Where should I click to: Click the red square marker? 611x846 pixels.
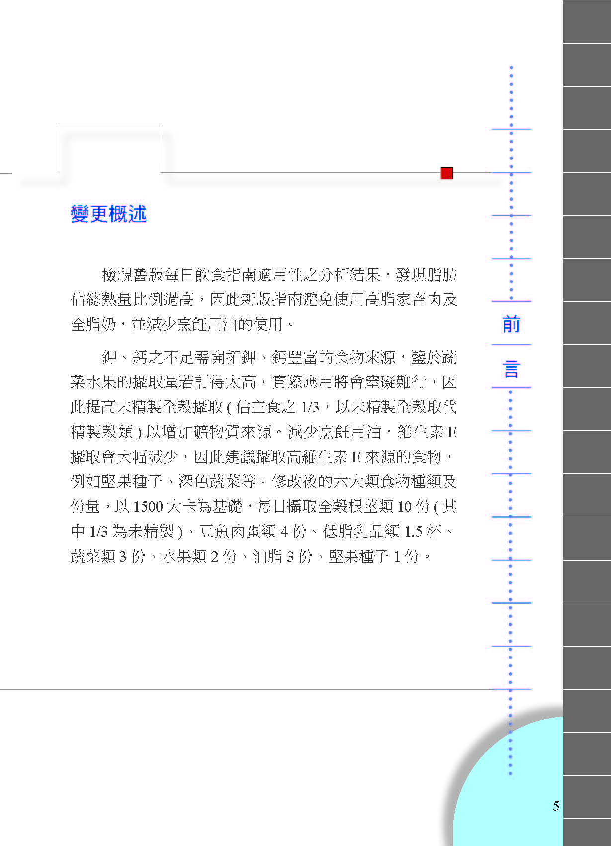pos(447,173)
